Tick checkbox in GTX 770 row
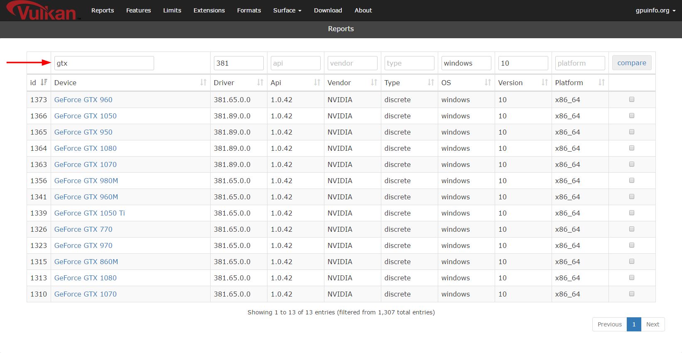 click(x=632, y=229)
